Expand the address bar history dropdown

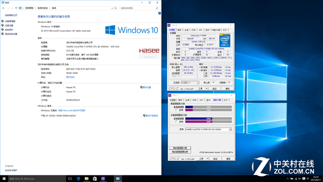tap(112, 8)
